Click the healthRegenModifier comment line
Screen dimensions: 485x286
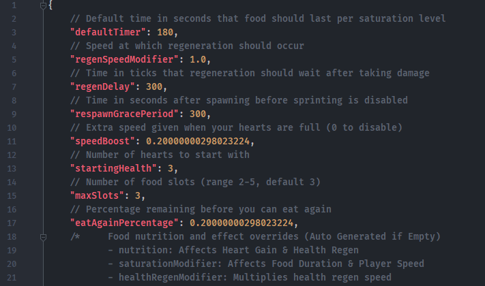tap(250, 277)
